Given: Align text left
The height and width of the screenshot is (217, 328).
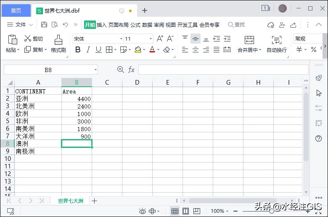Looking at the screenshot, I should (185, 49).
